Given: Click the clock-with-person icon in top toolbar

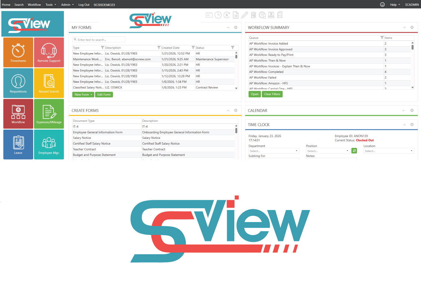Looking at the screenshot, I should (262, 15).
